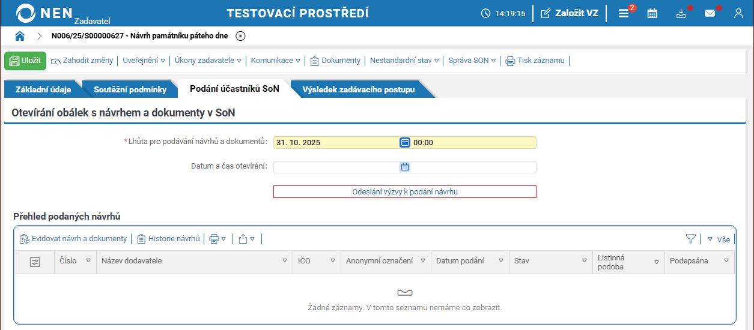Image resolution: width=754 pixels, height=330 pixels.
Task: Click the N006/25/S00000627 breadcrumb title
Action: point(139,36)
